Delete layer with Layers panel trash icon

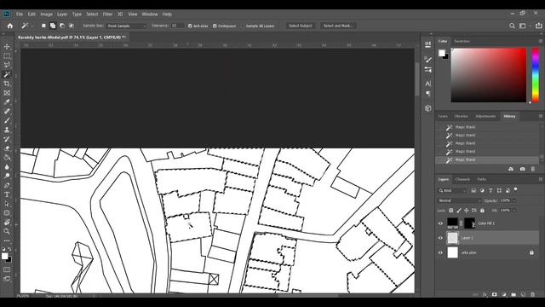tap(532, 294)
